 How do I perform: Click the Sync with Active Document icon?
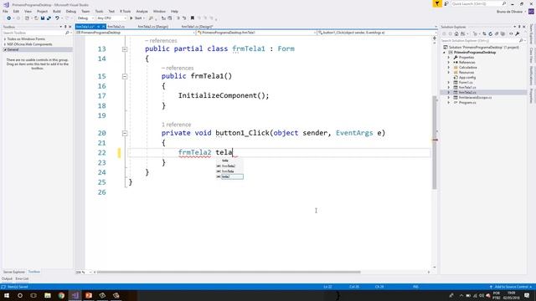[484, 33]
